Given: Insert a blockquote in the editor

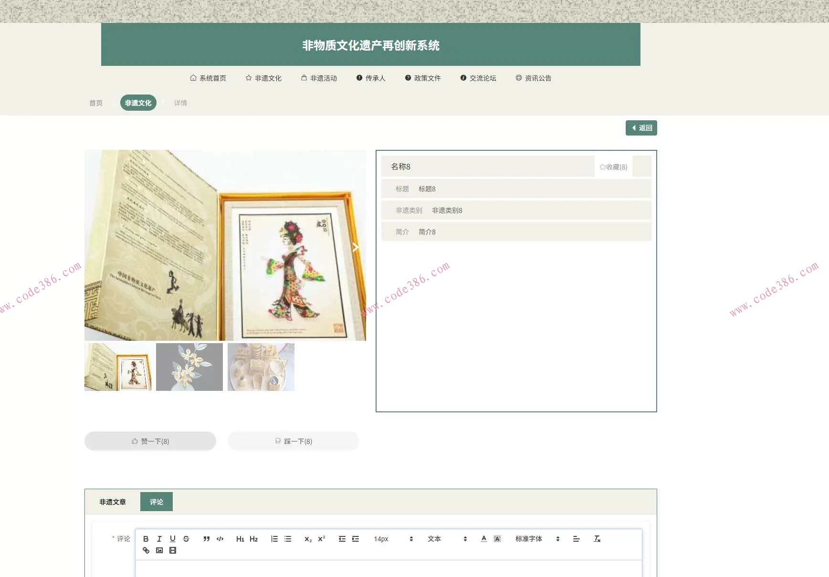Looking at the screenshot, I should (206, 538).
